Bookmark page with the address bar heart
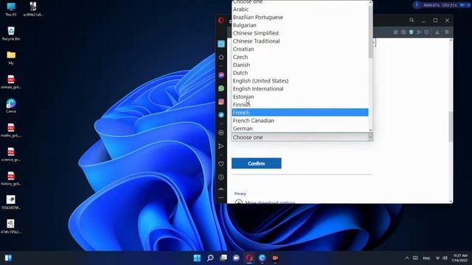Screen dimensions: 472x265 click(426, 32)
